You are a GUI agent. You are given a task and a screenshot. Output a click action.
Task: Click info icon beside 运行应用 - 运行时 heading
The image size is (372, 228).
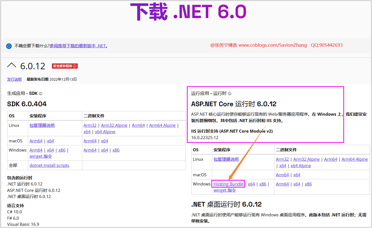click(x=230, y=94)
